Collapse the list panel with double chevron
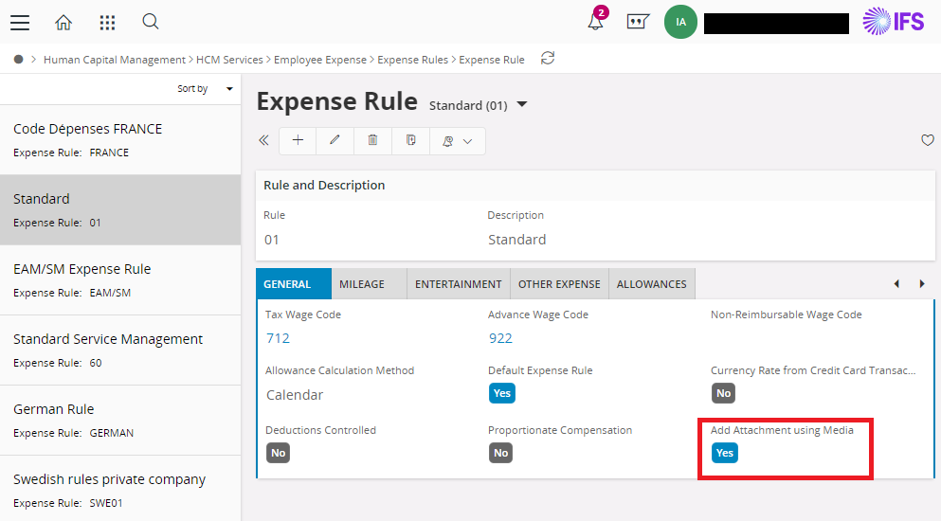 [x=264, y=140]
